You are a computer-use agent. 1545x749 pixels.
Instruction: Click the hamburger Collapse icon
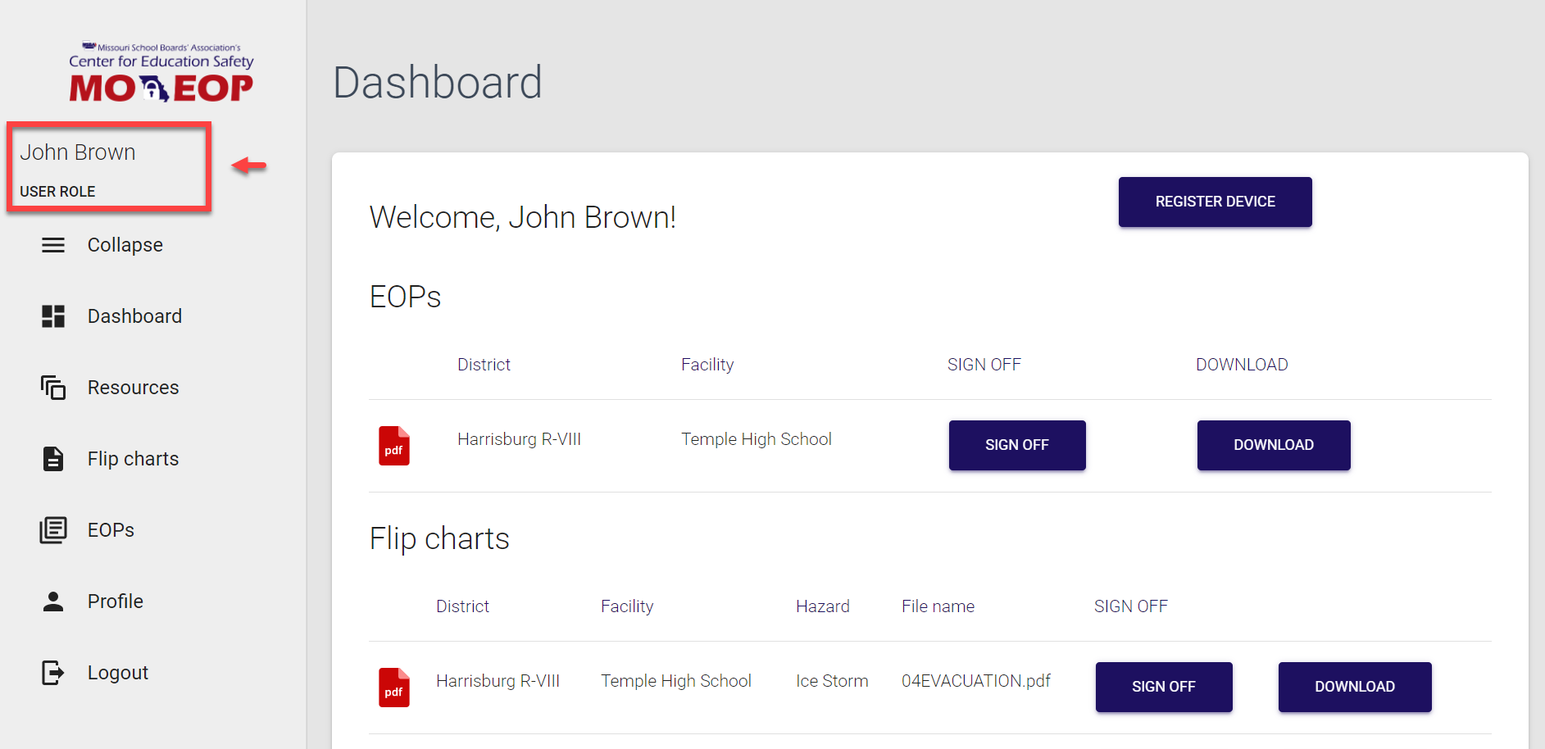(53, 245)
